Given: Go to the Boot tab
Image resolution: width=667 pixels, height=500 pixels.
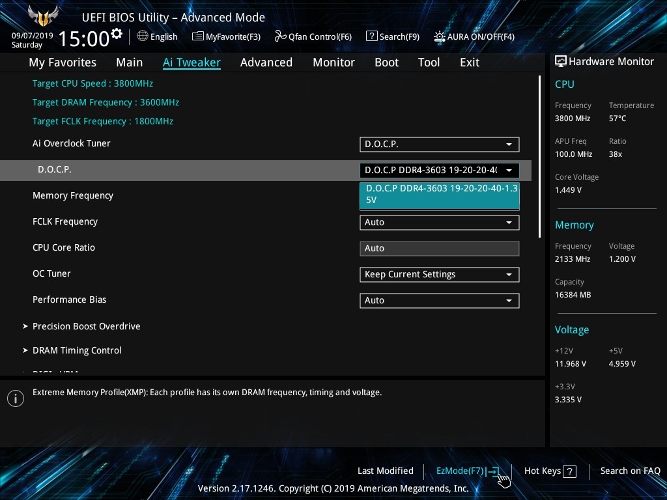Looking at the screenshot, I should (386, 62).
